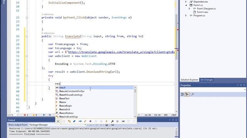Expand the Form1.Designer.cs node

189,8
